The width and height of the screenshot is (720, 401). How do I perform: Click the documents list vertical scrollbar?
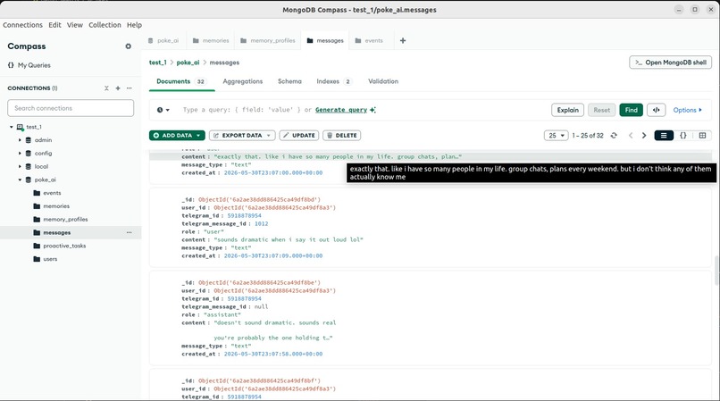coord(716,271)
